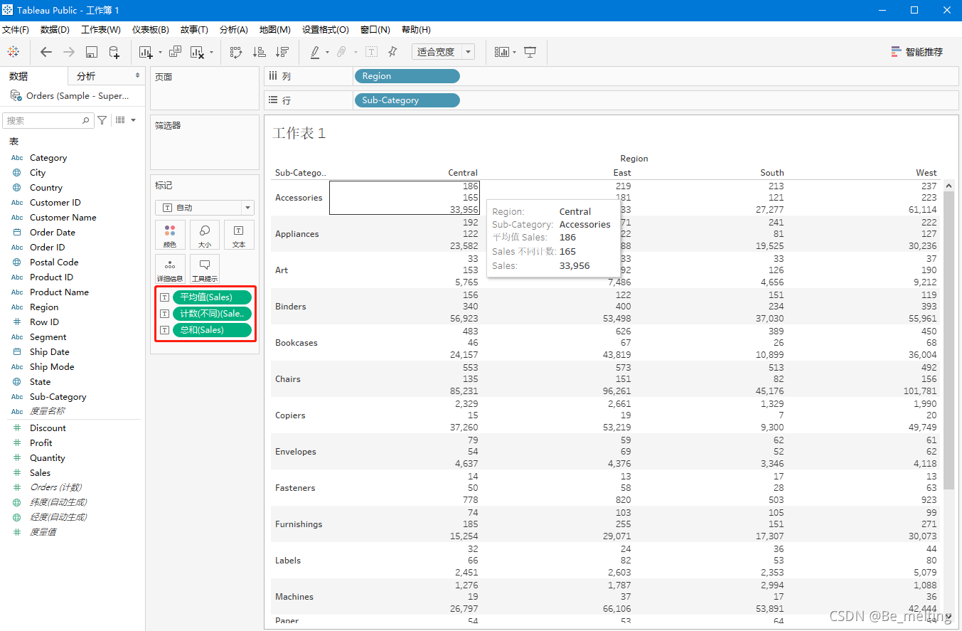Show mark labels T icon

point(371,52)
